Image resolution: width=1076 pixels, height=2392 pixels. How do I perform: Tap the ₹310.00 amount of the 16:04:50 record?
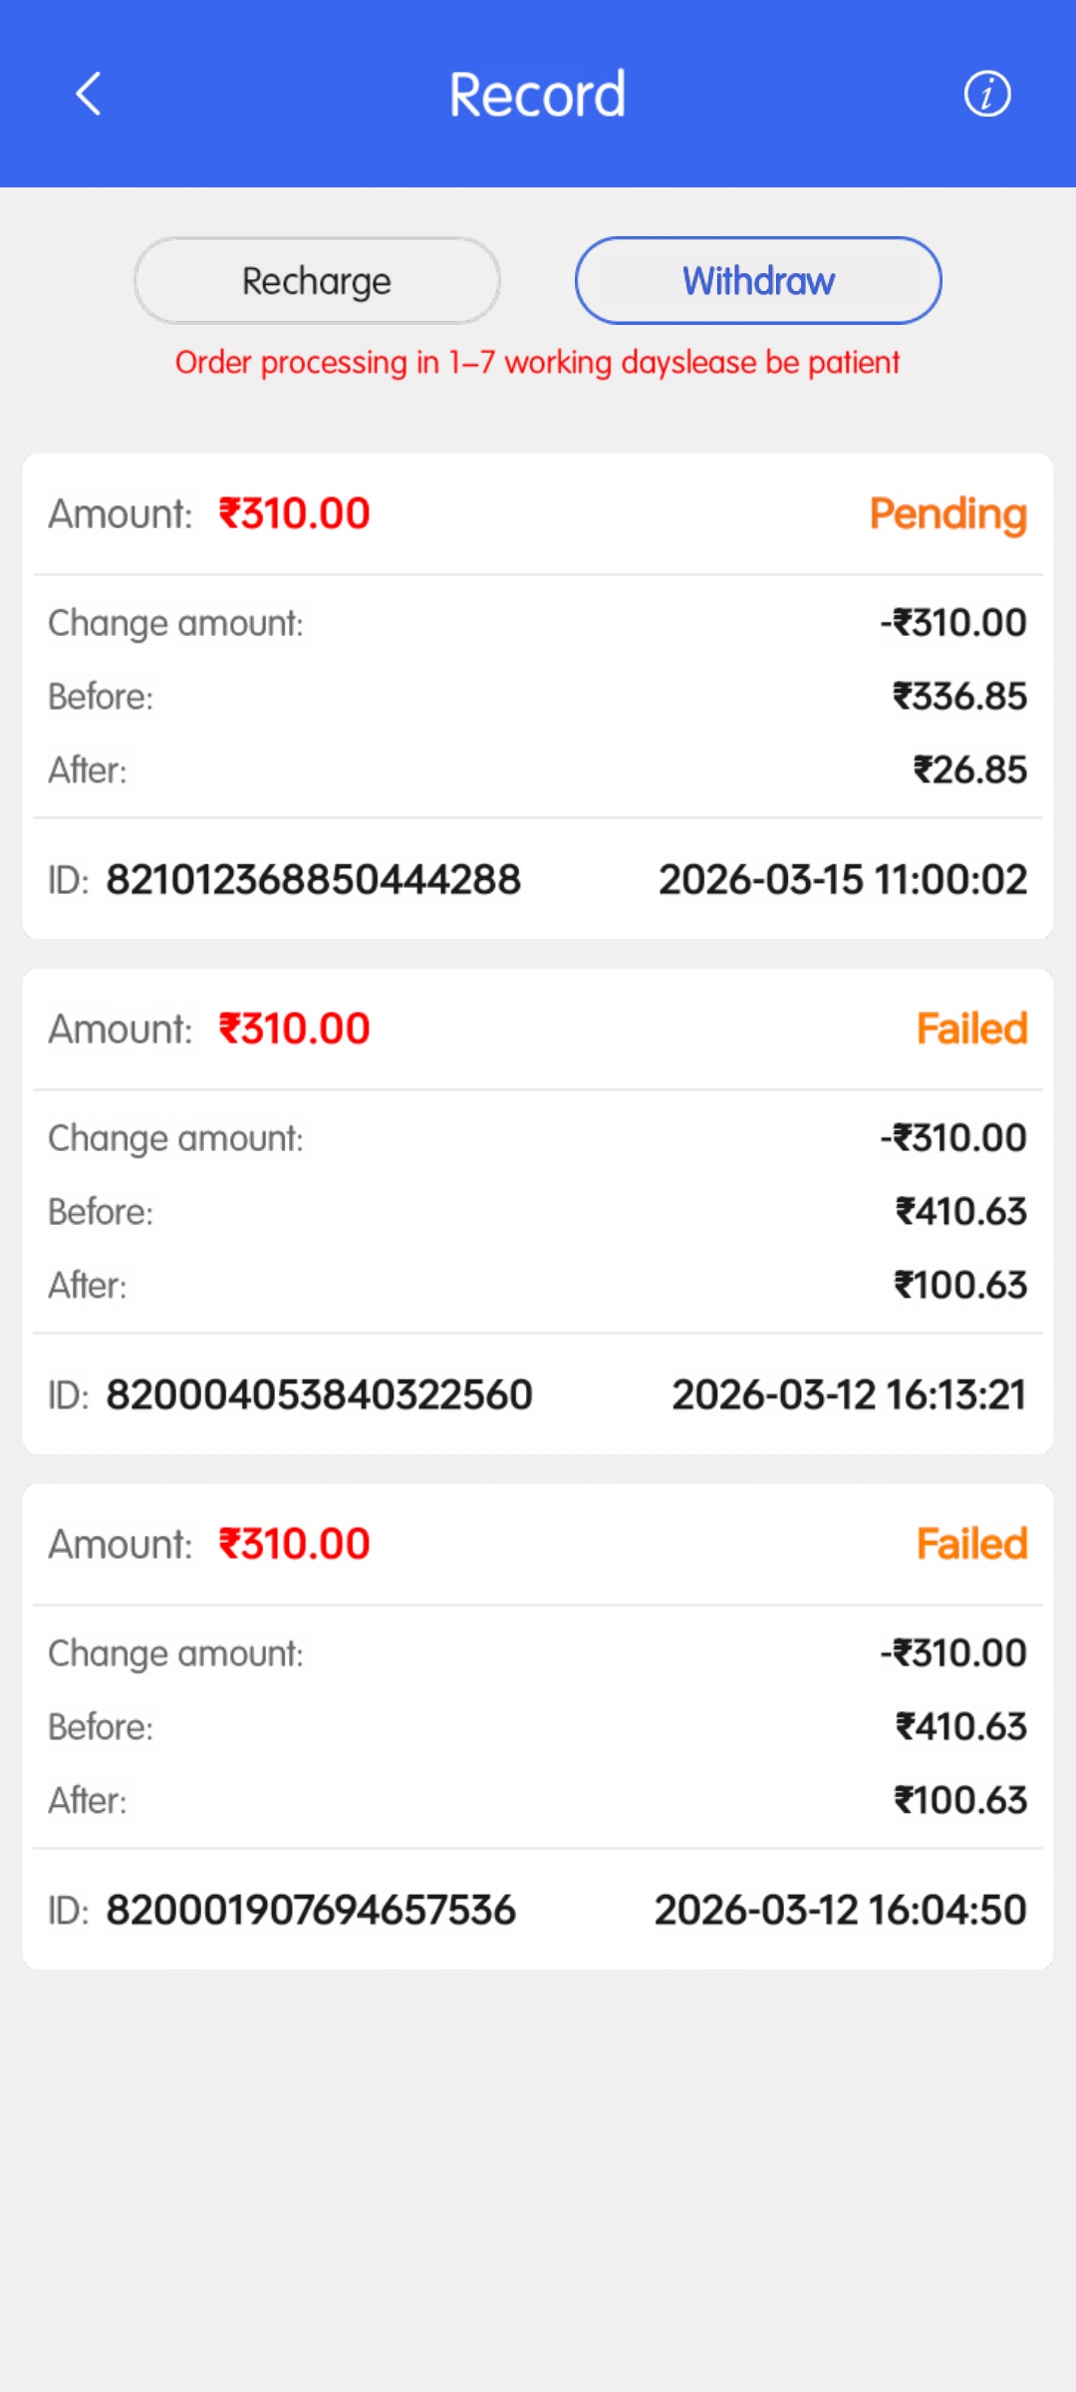point(294,1545)
